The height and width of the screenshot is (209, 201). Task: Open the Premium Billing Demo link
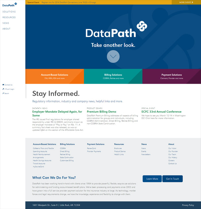[x=101, y=112]
